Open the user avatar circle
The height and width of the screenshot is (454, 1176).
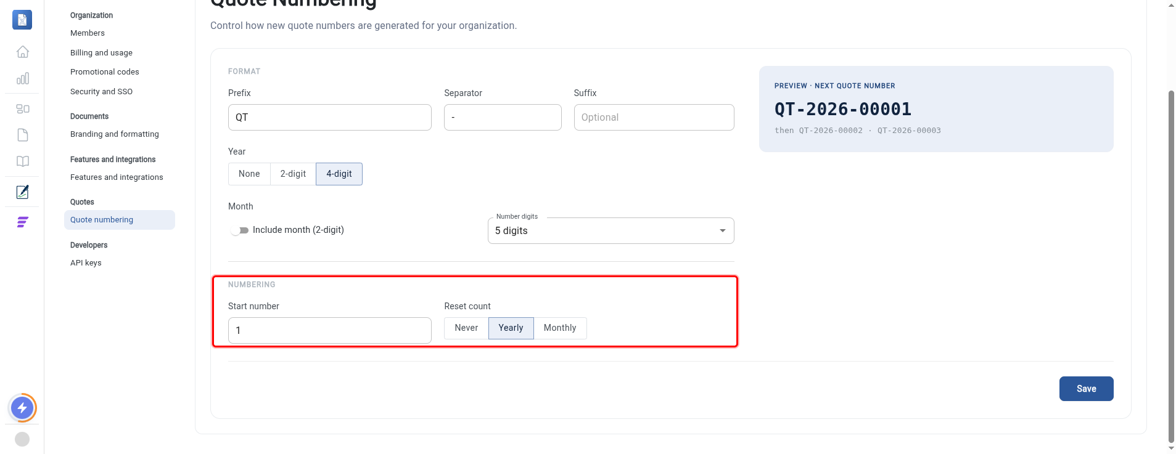click(x=22, y=439)
